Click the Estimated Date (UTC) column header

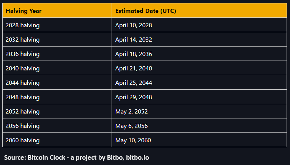pyautogui.click(x=145, y=11)
